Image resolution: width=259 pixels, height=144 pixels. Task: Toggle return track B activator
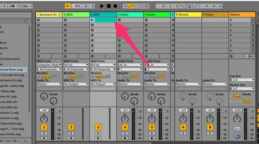pos(210,127)
